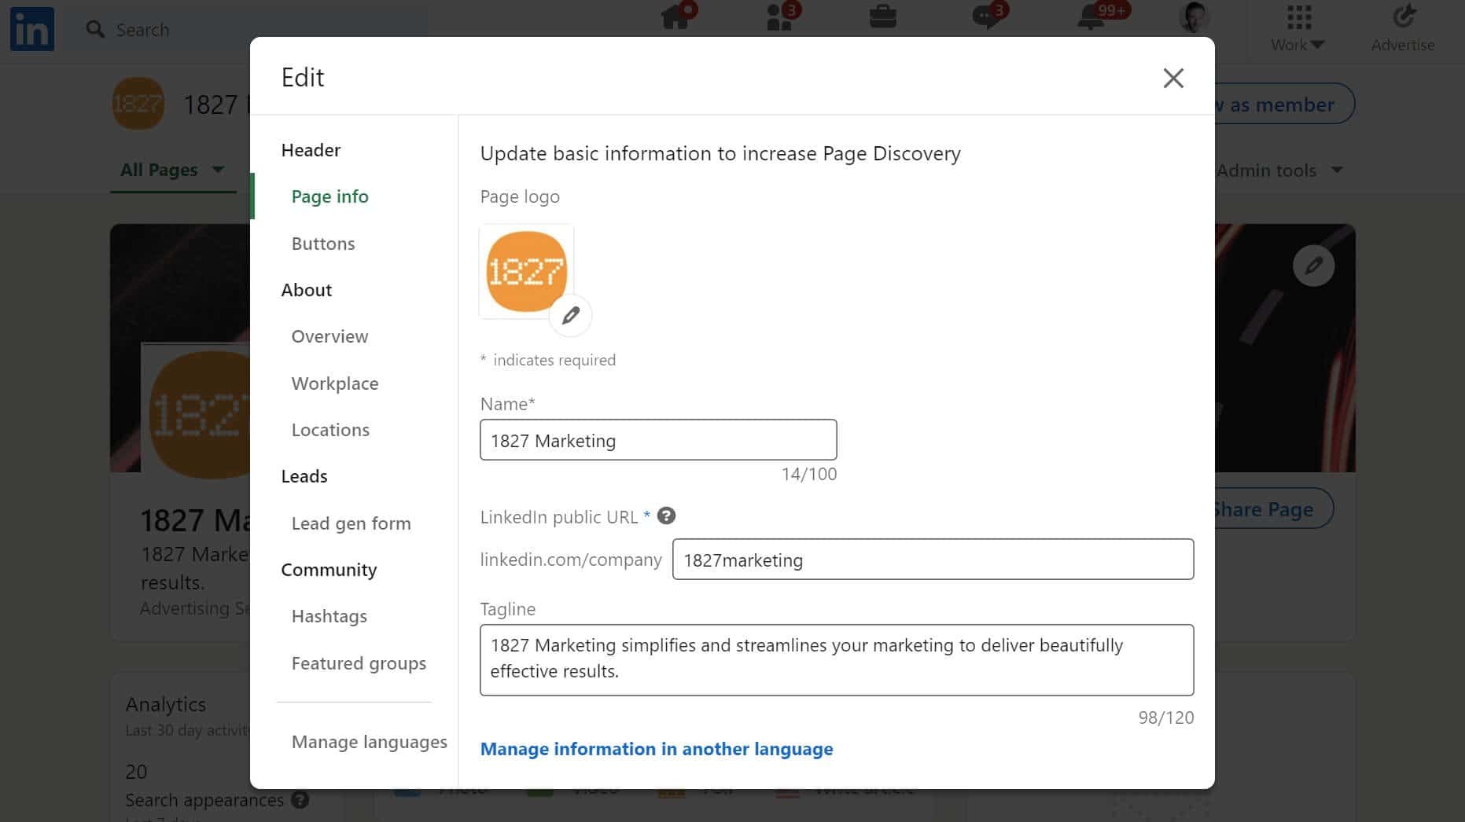Edit the page logo with pencil icon

tap(571, 315)
